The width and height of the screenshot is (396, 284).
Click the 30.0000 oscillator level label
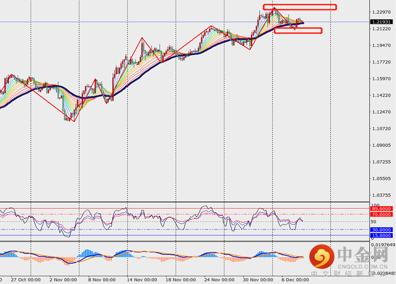382,230
